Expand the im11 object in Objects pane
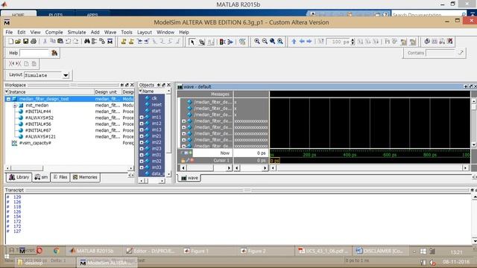This screenshot has width=477, height=268. coord(142,118)
